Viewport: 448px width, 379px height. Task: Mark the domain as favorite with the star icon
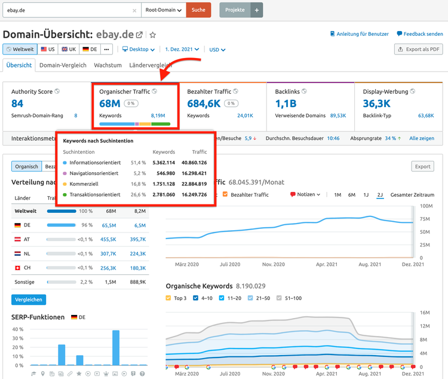153,35
